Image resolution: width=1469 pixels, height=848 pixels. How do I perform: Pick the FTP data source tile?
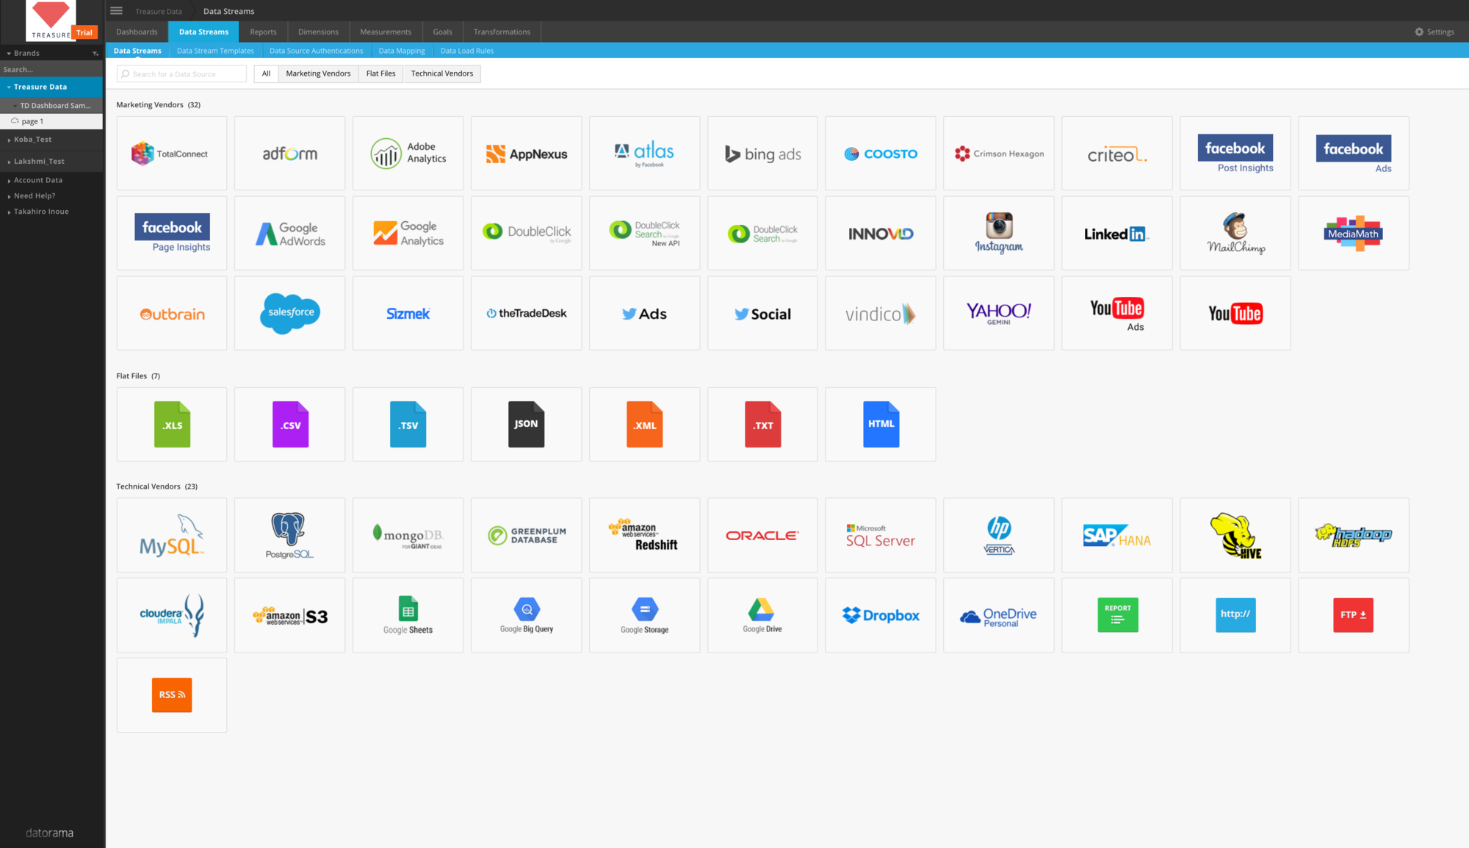click(x=1354, y=616)
